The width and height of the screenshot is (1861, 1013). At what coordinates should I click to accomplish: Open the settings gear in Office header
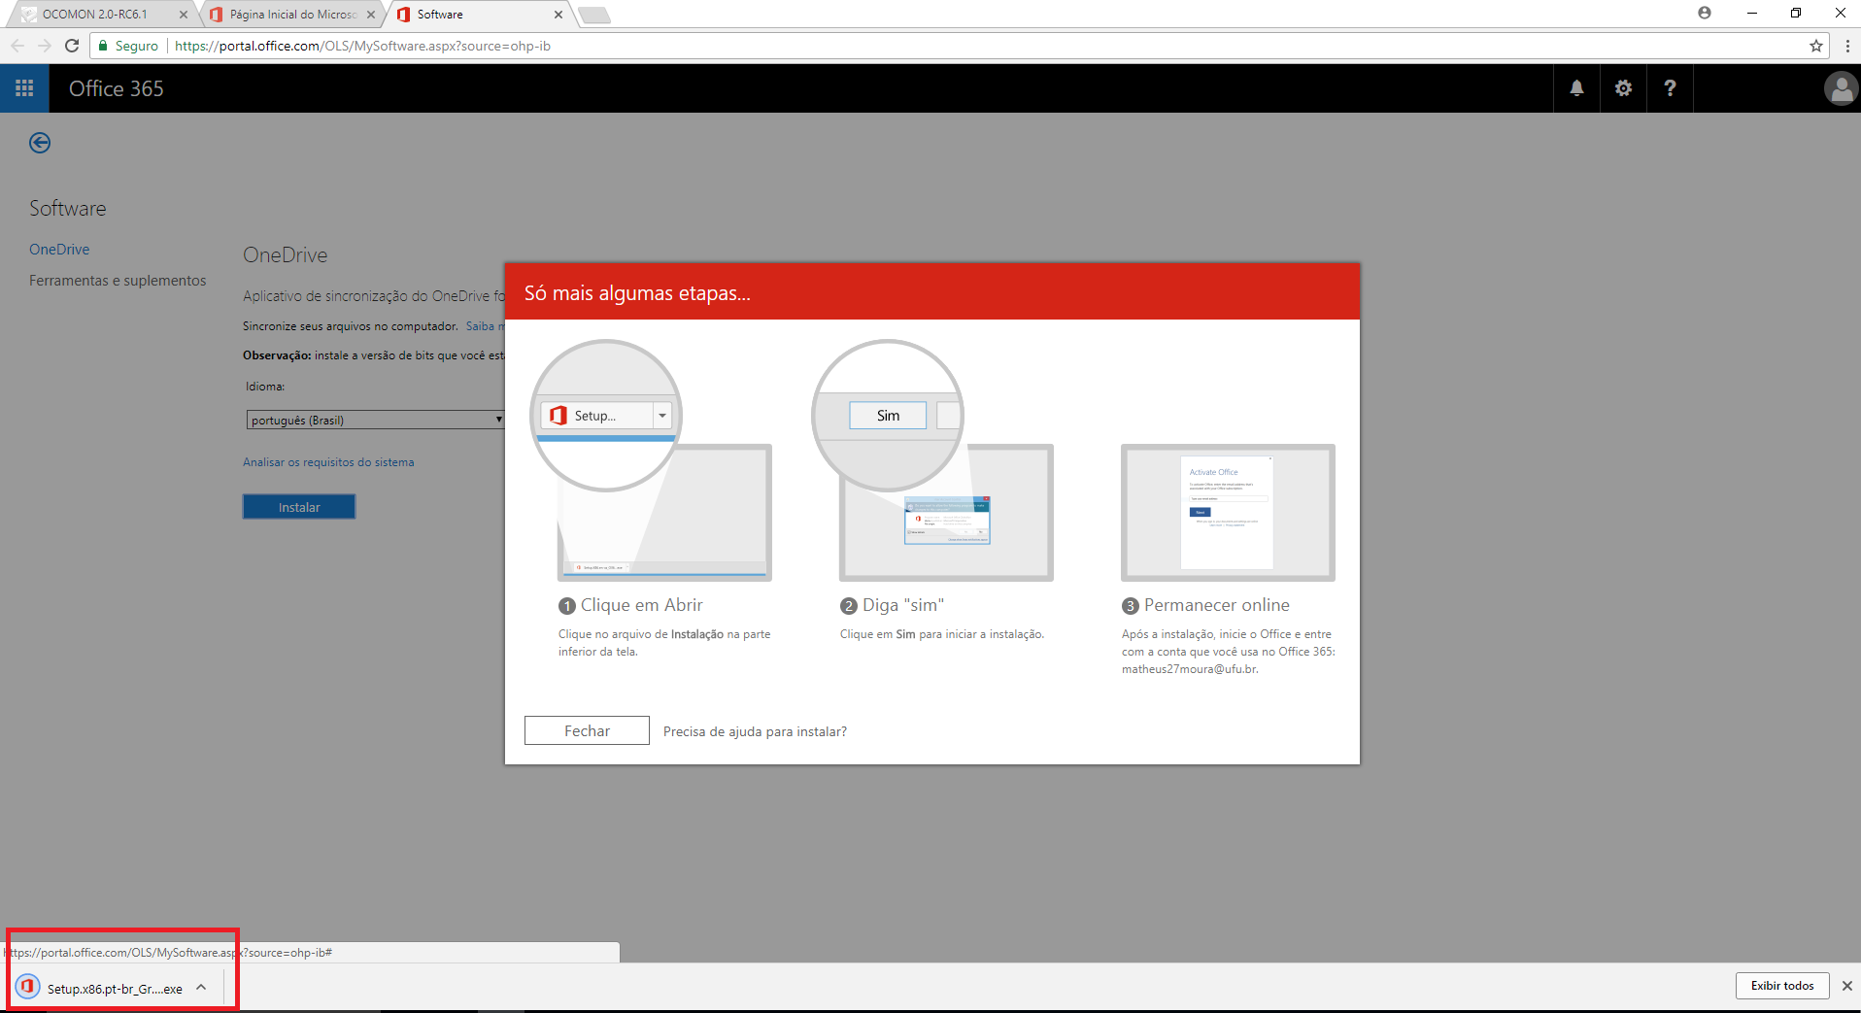point(1623,88)
